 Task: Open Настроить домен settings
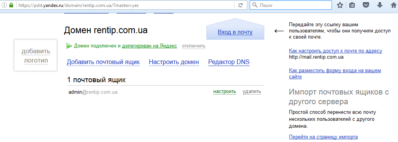[174, 62]
